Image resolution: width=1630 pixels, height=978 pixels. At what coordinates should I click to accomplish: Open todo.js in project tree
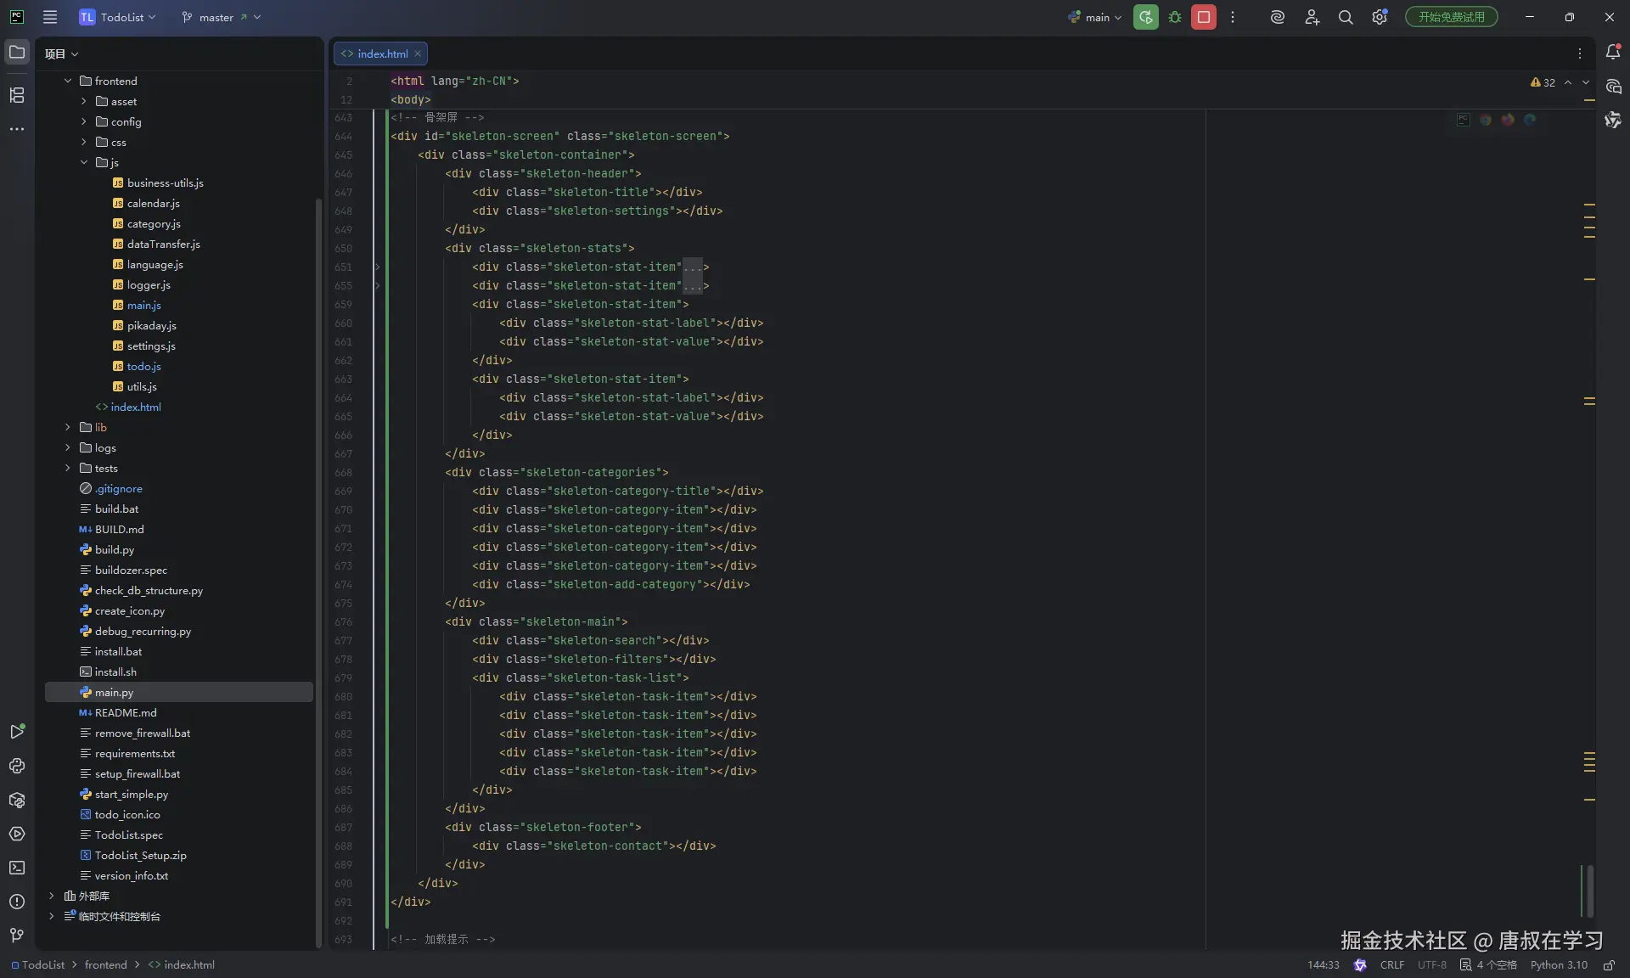143,366
